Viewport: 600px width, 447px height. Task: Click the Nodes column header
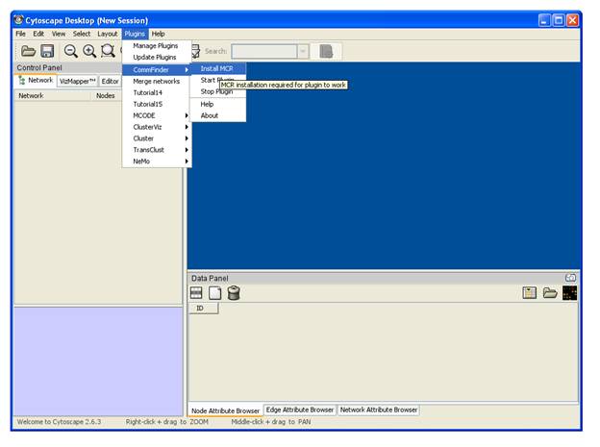coord(106,96)
